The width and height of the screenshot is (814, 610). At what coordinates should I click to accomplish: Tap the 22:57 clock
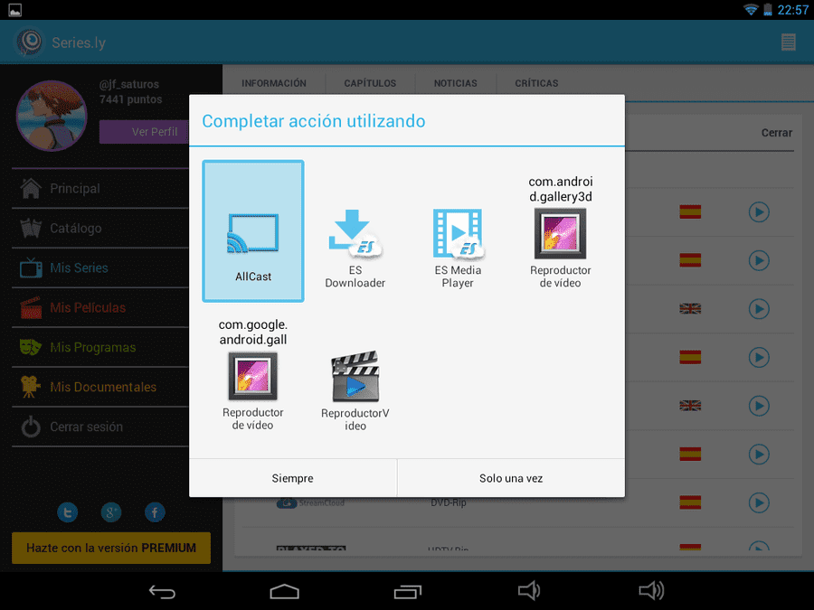792,10
